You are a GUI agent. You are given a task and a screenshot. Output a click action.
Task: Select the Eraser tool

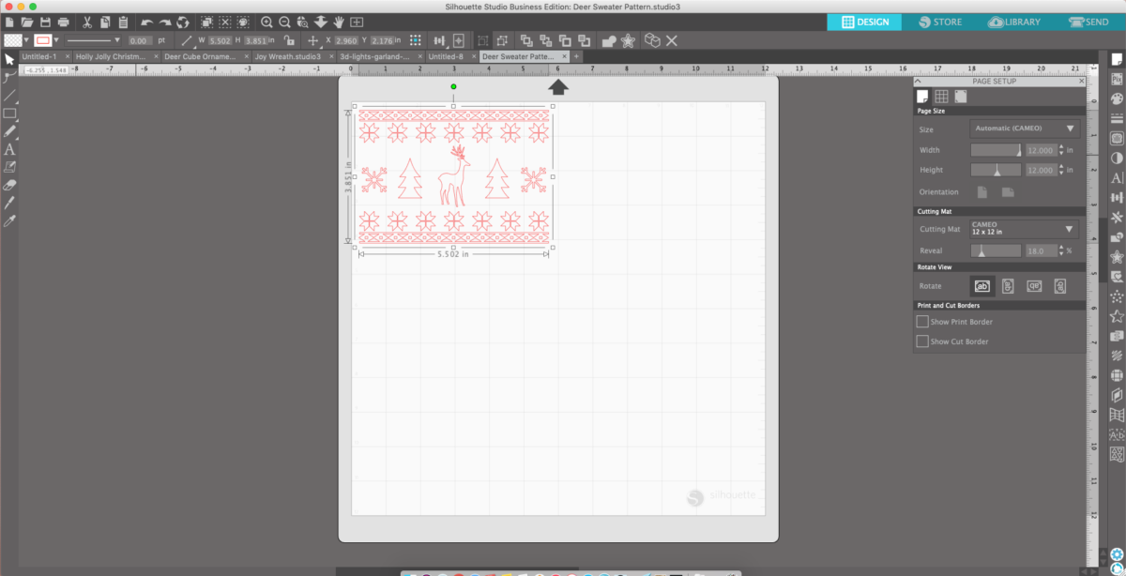[x=9, y=185]
